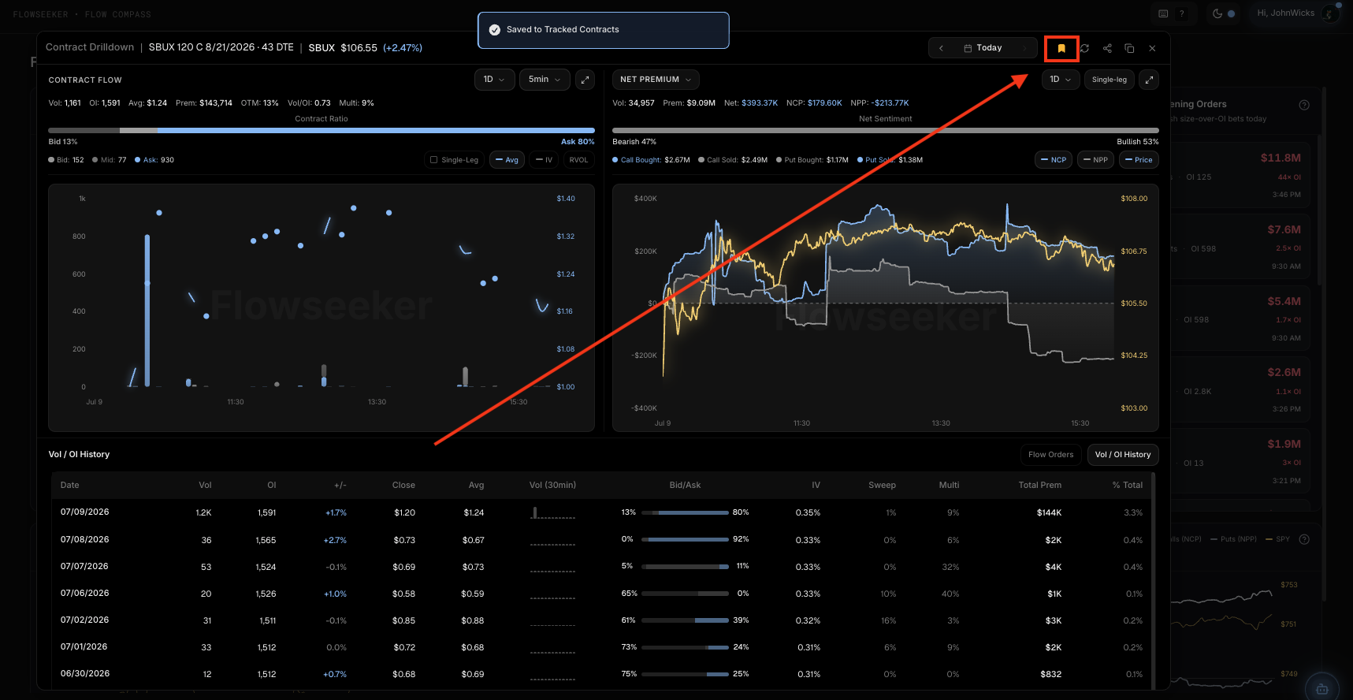Sort table by Total Prem column

coord(1039,486)
